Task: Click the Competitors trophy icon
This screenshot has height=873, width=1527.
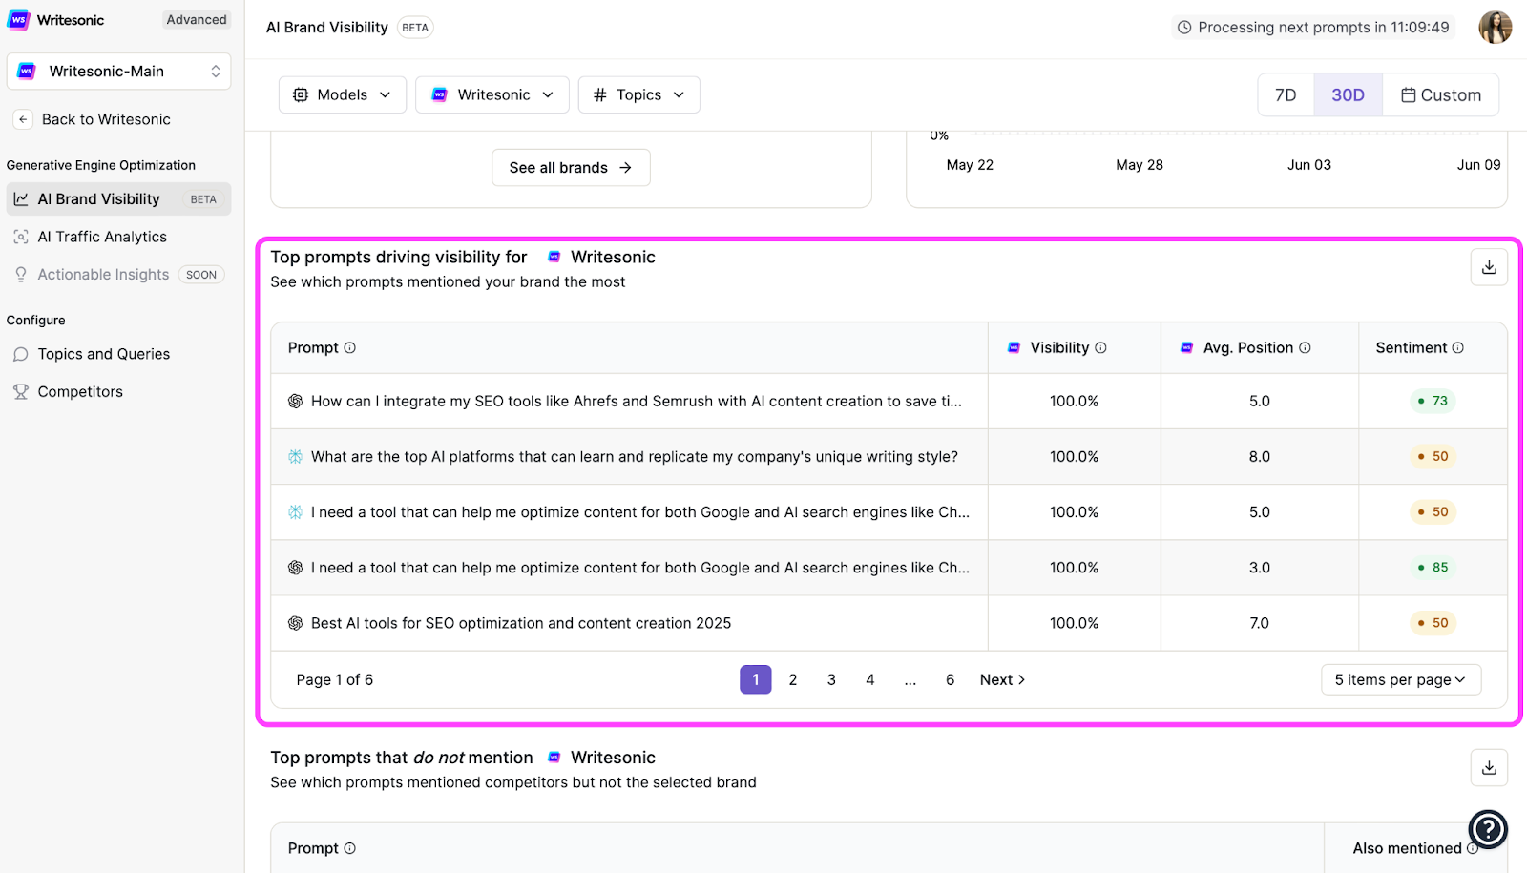Action: coord(21,392)
